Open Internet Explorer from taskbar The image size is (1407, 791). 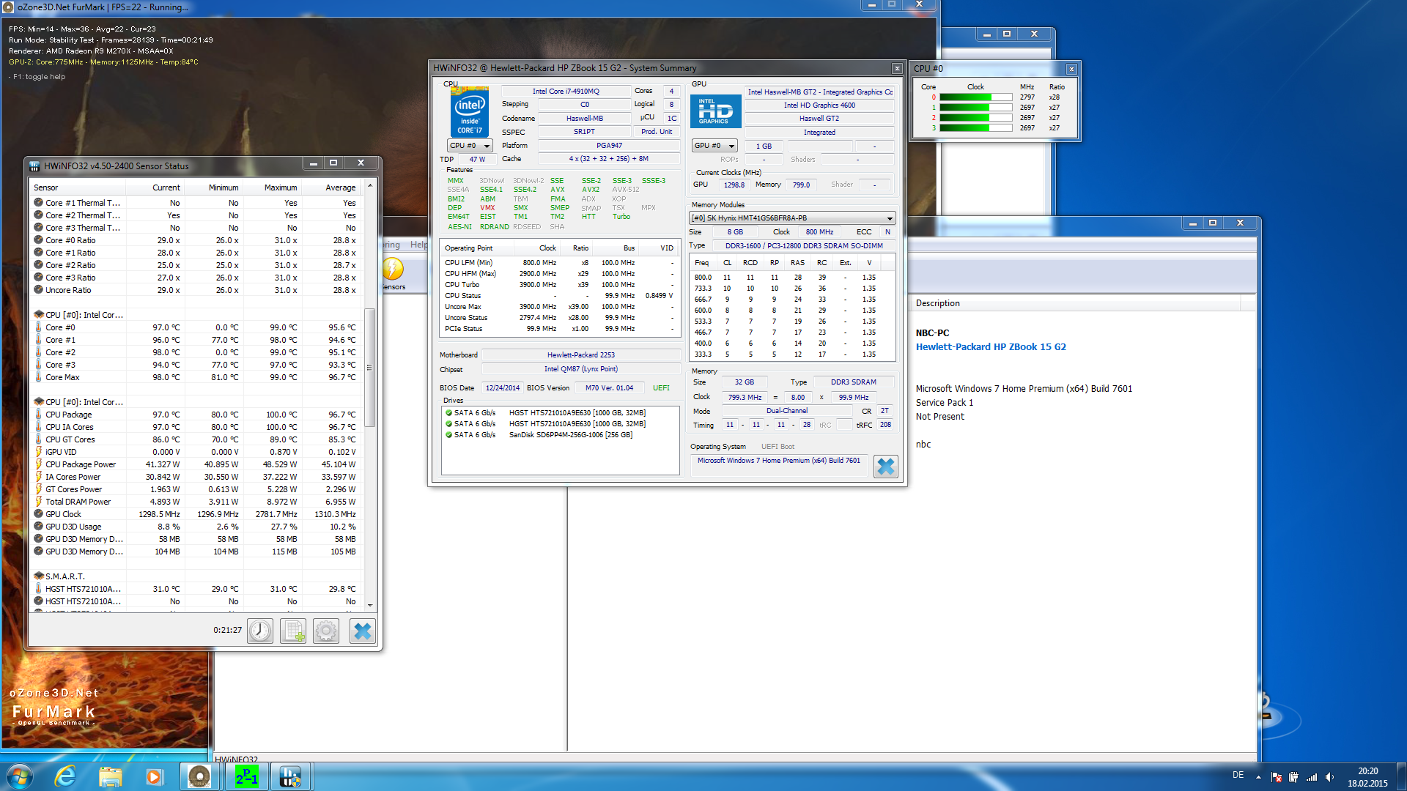(x=66, y=776)
